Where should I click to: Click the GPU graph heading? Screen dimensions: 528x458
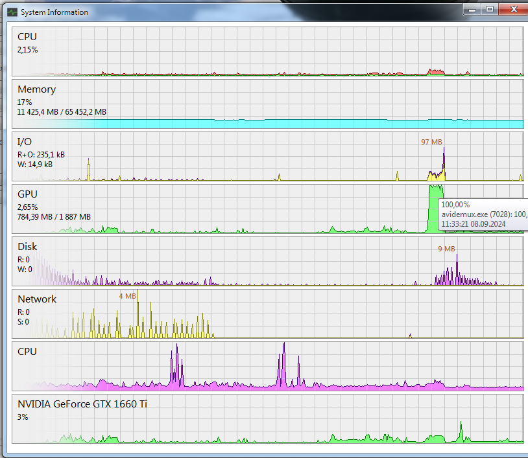(x=27, y=194)
